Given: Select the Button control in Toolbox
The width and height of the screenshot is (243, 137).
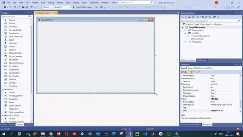Looking at the screenshot, I should (x=12, y=24).
